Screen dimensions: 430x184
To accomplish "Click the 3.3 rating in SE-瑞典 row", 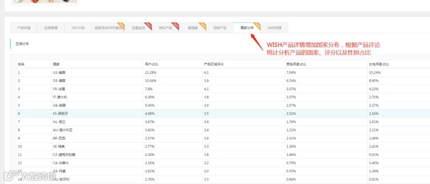I will [206, 147].
